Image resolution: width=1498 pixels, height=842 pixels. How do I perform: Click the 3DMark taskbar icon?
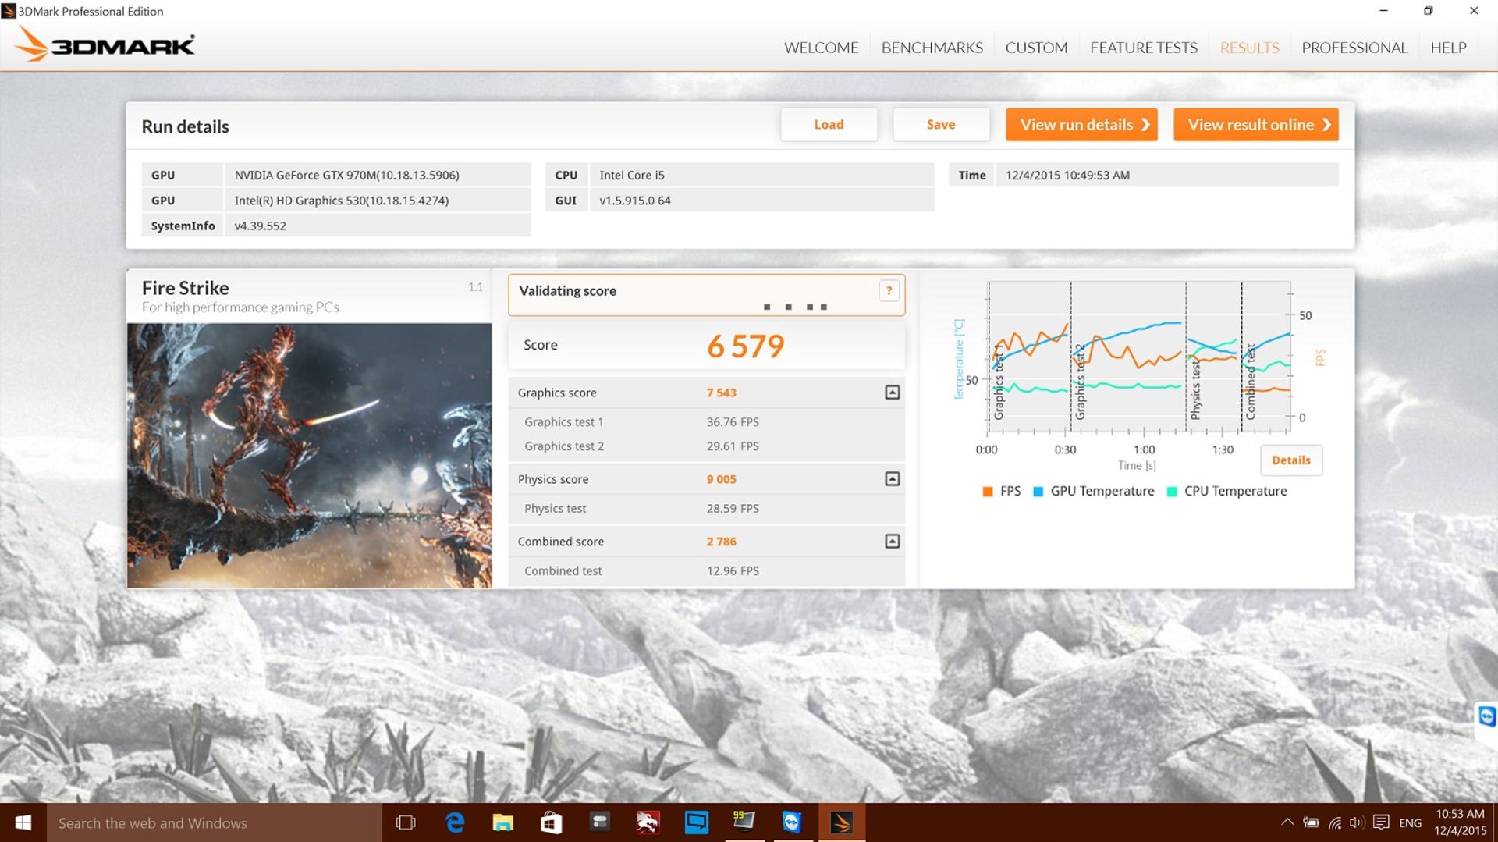[841, 823]
